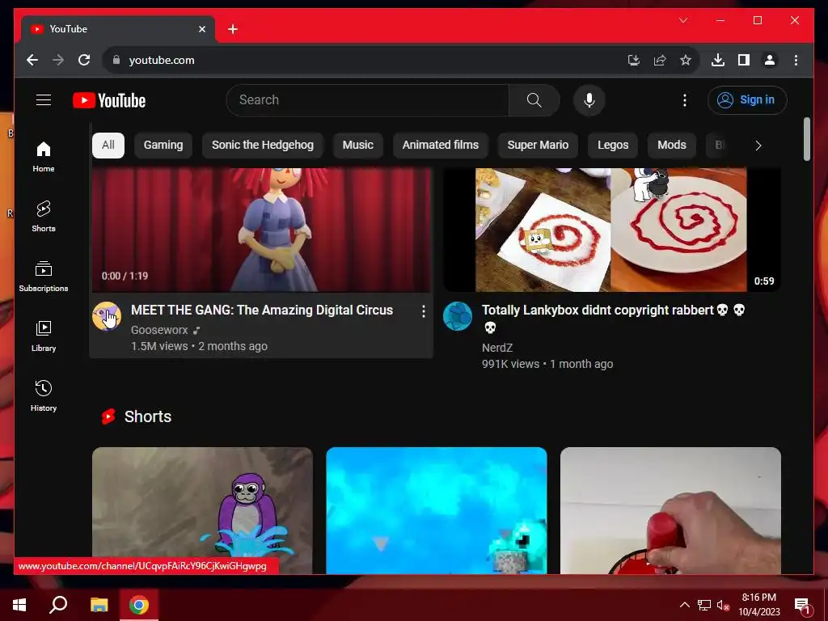The image size is (828, 621).
Task: Click the page vertical scrollbar
Action: [x=806, y=139]
